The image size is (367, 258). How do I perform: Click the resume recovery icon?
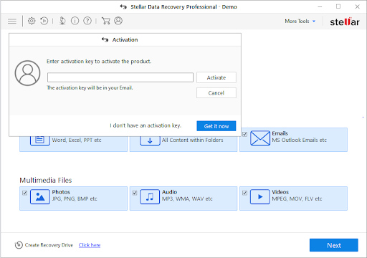click(x=44, y=21)
